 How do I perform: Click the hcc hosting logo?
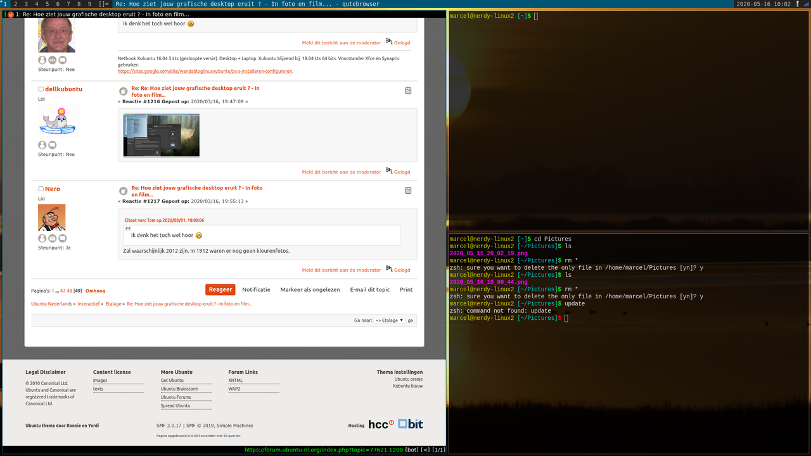point(381,424)
